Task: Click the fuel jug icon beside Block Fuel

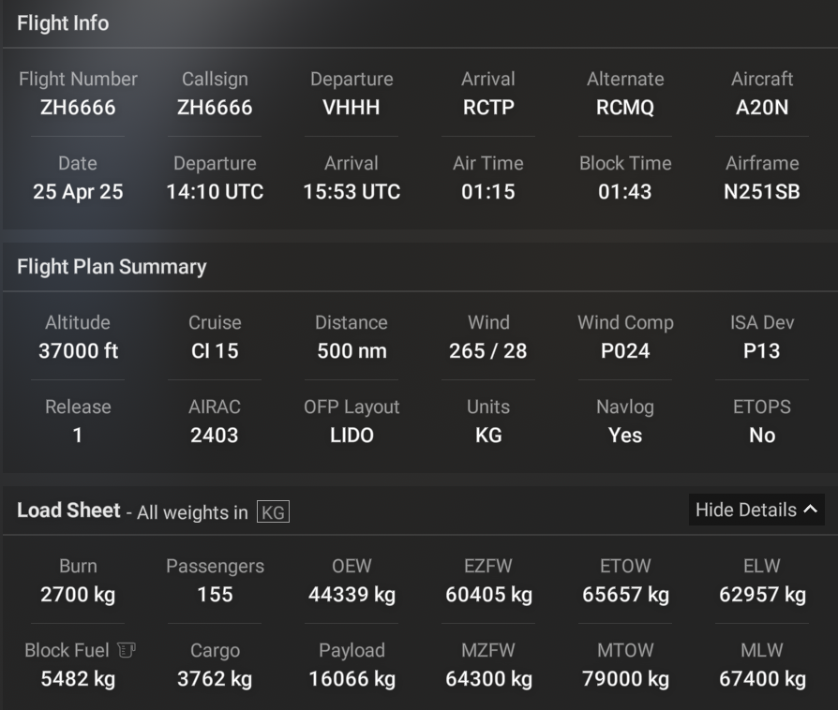Action: point(128,650)
